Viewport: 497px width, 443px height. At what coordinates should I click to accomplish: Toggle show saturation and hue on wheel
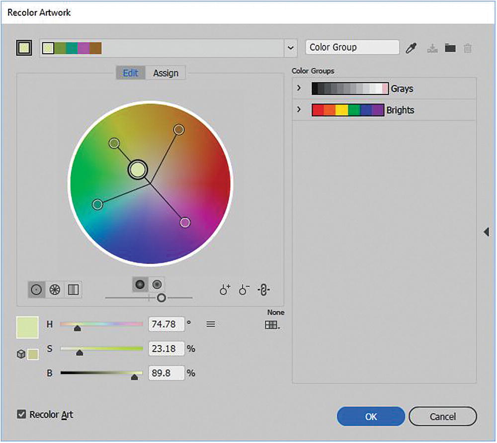(x=158, y=284)
